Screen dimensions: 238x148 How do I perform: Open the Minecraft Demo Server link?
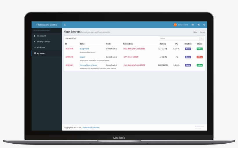coord(89,65)
